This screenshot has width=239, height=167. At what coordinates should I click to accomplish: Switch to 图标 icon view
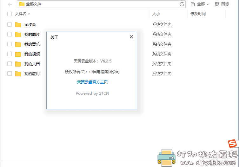pyautogui.click(x=222, y=4)
